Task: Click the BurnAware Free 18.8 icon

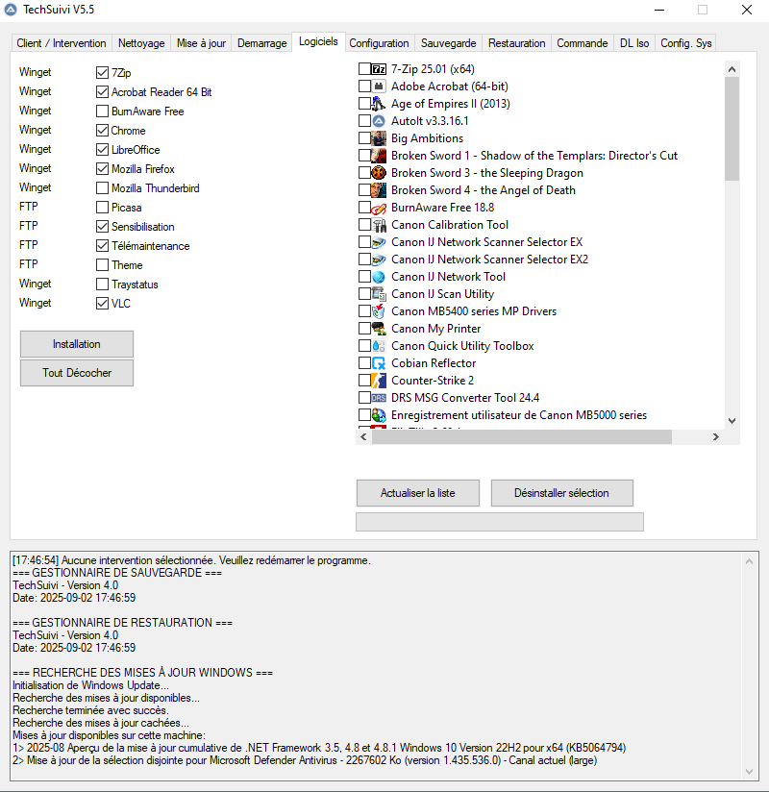Action: point(376,208)
